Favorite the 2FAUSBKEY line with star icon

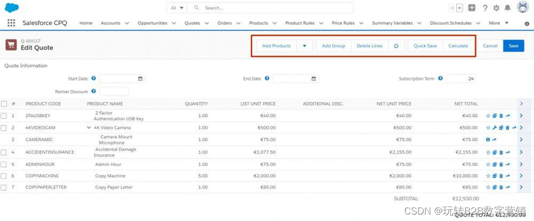click(x=488, y=116)
